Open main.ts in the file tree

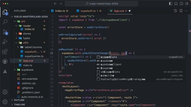click(x=29, y=65)
